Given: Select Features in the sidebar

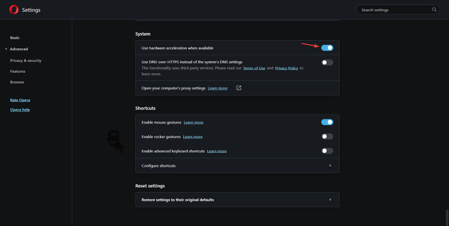Looking at the screenshot, I should point(18,72).
